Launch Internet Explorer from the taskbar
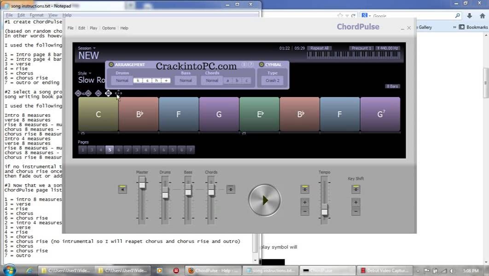 (29, 270)
